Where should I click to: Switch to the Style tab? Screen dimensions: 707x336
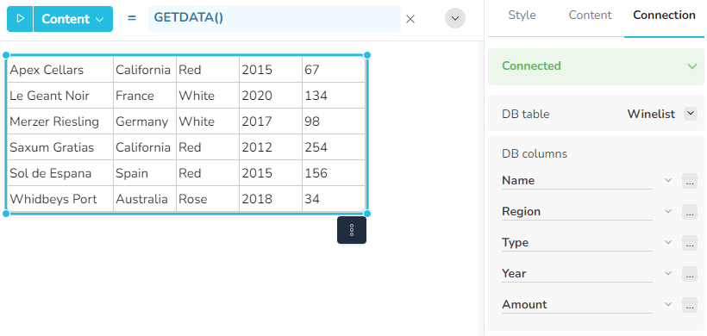point(522,15)
